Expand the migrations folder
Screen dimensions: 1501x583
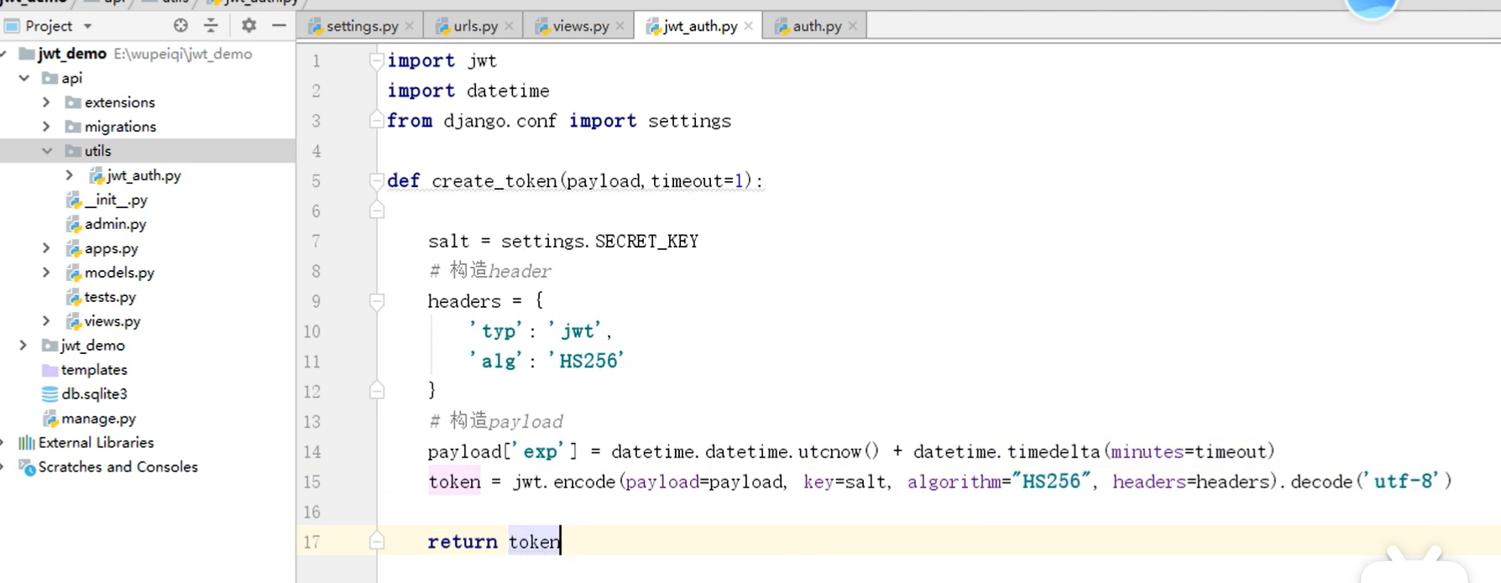pyautogui.click(x=47, y=127)
